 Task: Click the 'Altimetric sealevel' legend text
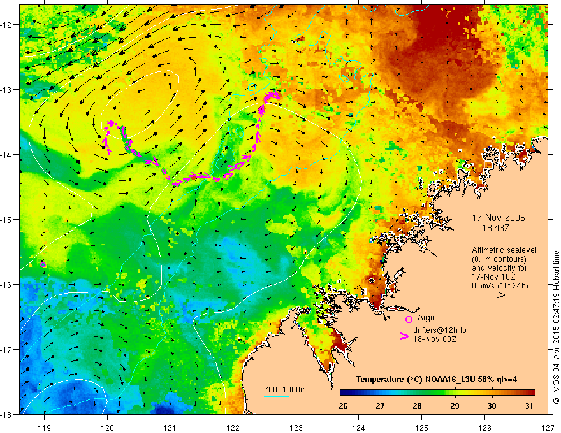[x=504, y=250]
